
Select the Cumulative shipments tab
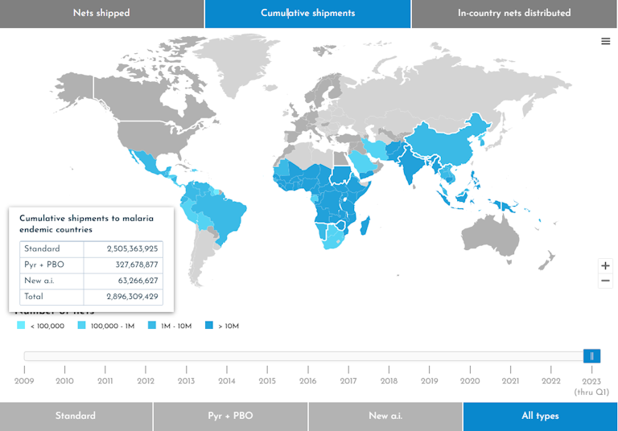(307, 14)
